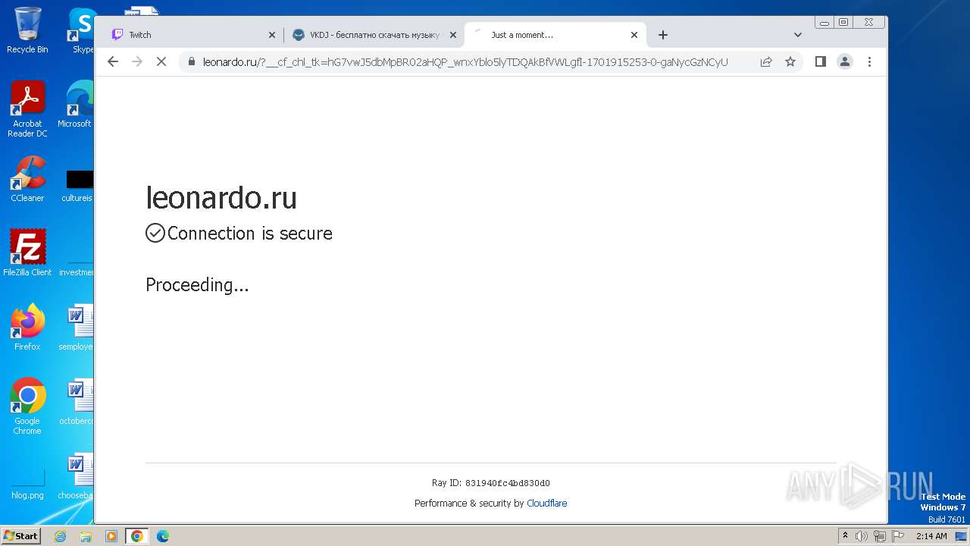Open the Start menu
Image resolution: width=970 pixels, height=546 pixels.
tap(21, 536)
